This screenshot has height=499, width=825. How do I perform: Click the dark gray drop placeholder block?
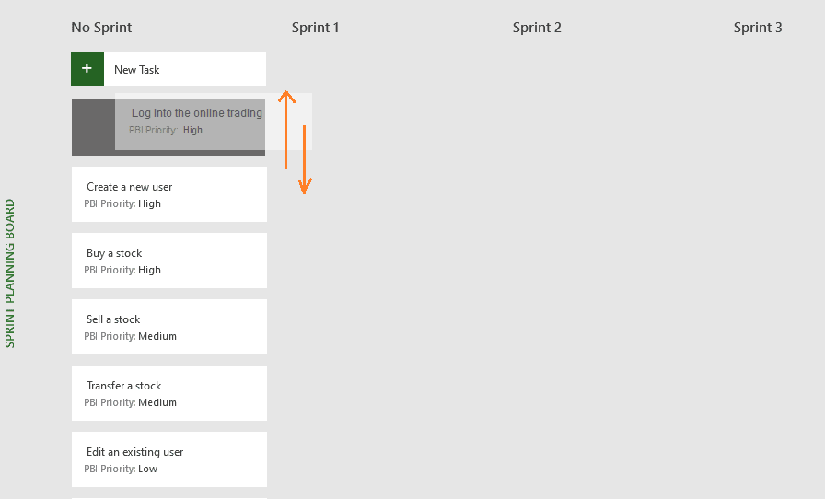point(93,127)
